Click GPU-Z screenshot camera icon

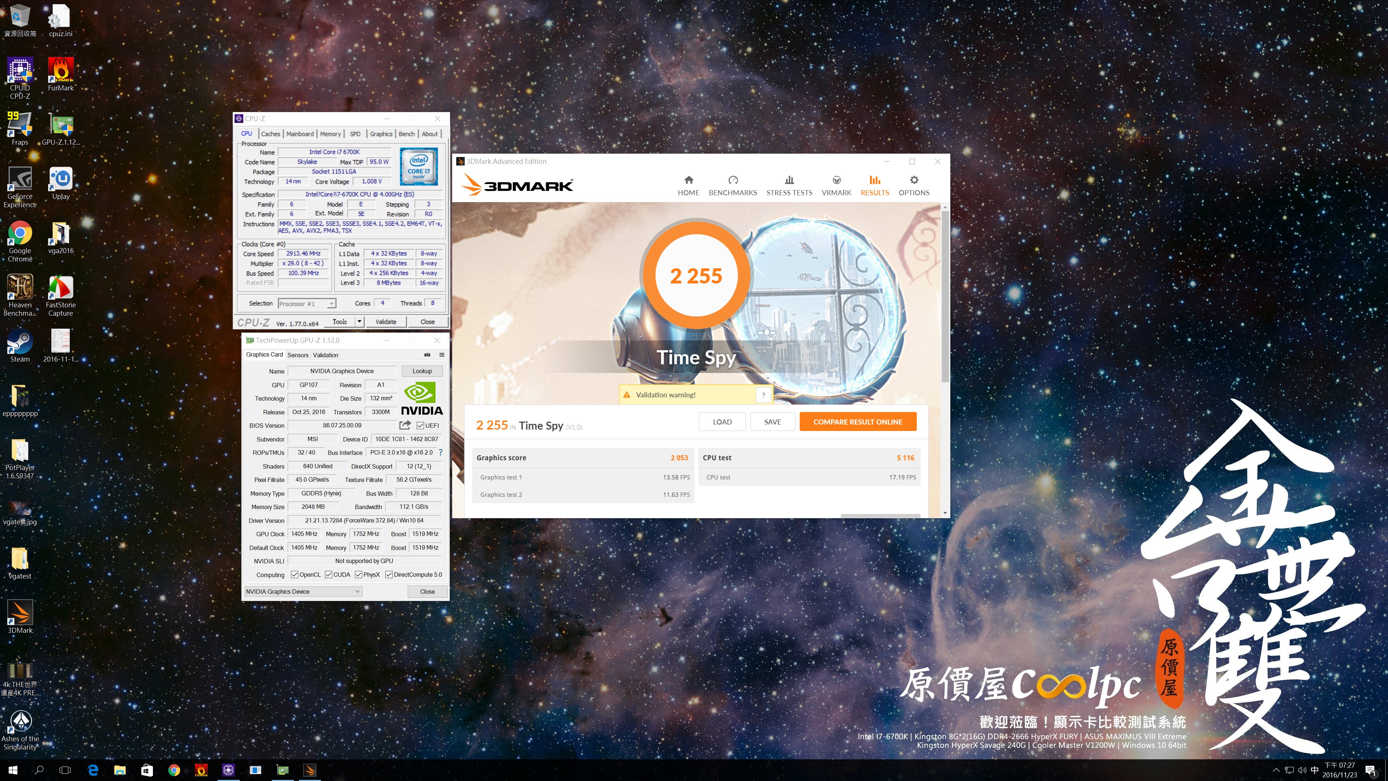pyautogui.click(x=427, y=355)
